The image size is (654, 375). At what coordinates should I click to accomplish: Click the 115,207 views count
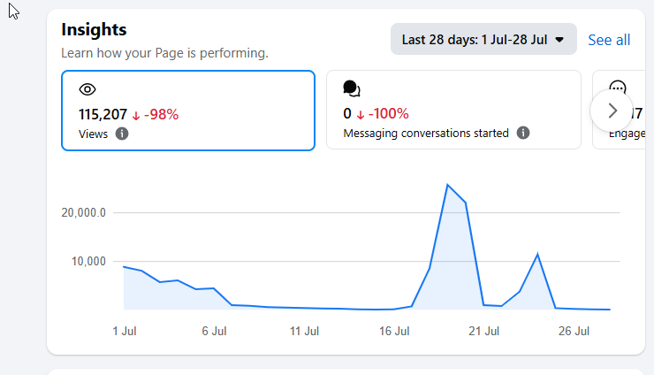(x=103, y=114)
